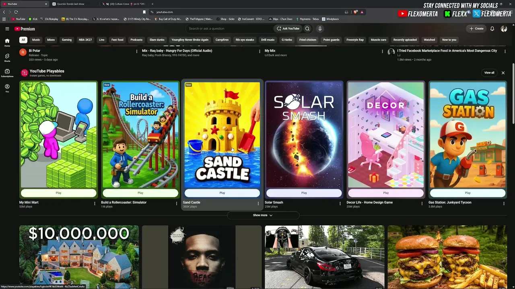
Task: Open options for Decor Life game
Action: pyautogui.click(x=422, y=204)
